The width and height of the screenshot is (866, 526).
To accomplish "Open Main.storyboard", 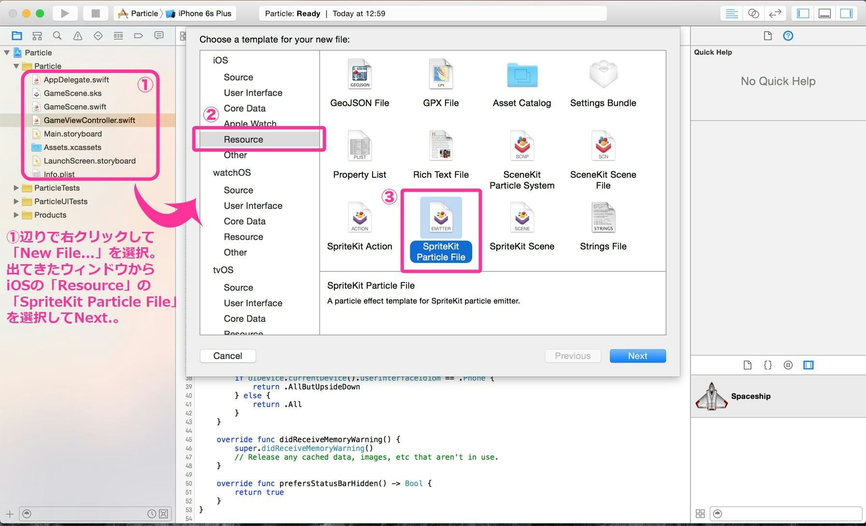I will pyautogui.click(x=72, y=134).
